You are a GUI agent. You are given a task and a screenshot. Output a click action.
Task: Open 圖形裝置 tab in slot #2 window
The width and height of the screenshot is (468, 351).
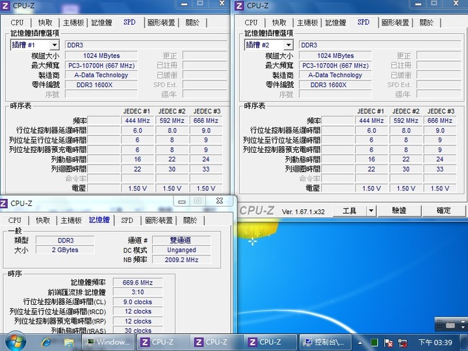coord(395,22)
